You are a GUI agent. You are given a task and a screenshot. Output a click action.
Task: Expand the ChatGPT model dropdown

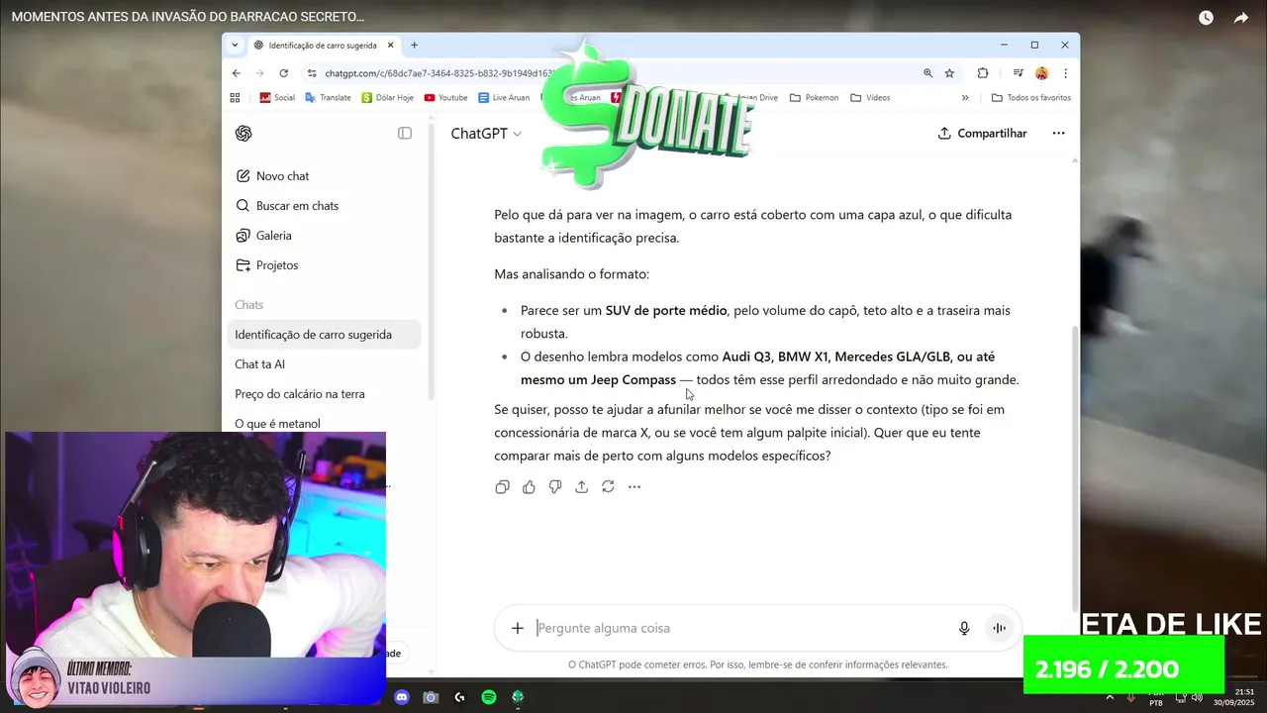tap(486, 134)
